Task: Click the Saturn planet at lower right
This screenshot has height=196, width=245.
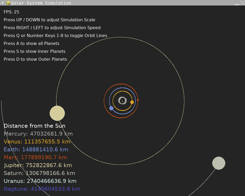Action: [218, 163]
